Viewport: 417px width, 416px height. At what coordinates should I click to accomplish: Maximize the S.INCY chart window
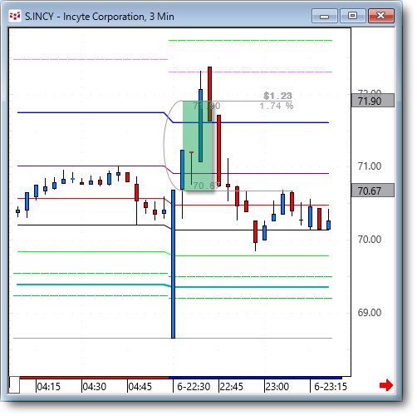point(352,16)
